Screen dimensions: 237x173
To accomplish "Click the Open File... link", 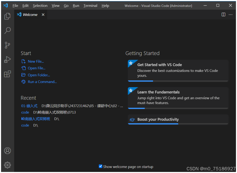I will [x=36, y=68].
